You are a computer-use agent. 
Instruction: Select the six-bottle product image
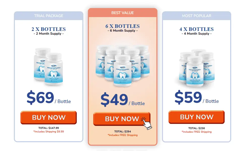click(123, 66)
